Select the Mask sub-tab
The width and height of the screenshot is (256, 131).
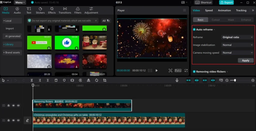pos(231,20)
